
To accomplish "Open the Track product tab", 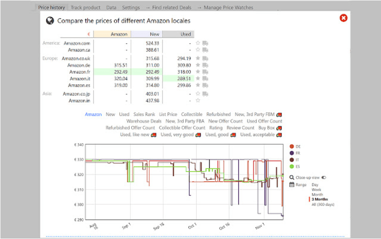I will click(86, 8).
